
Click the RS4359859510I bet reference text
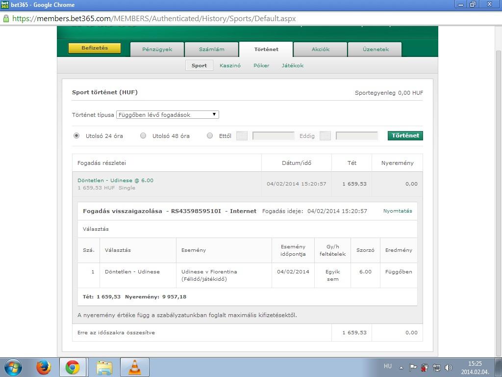[196, 211]
